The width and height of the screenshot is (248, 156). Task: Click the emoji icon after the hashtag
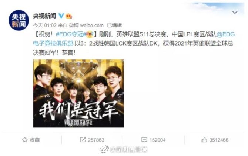point(90,34)
